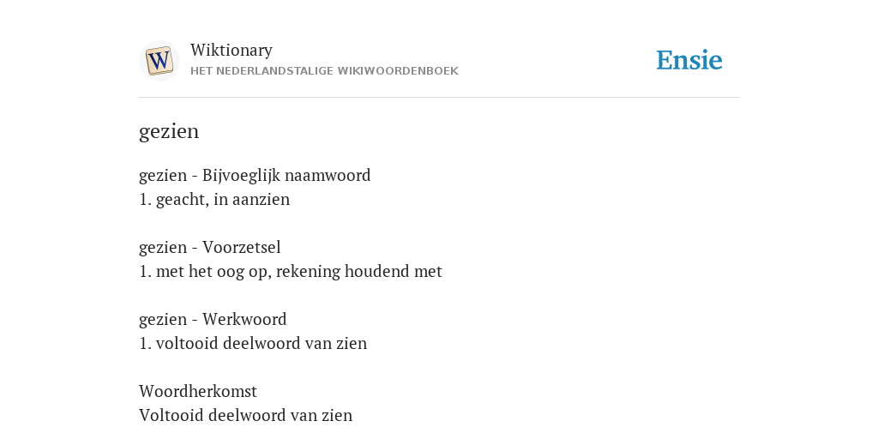
Task: Select the line gezien - Bijvoeglijk naamwoord
Action: click(255, 176)
